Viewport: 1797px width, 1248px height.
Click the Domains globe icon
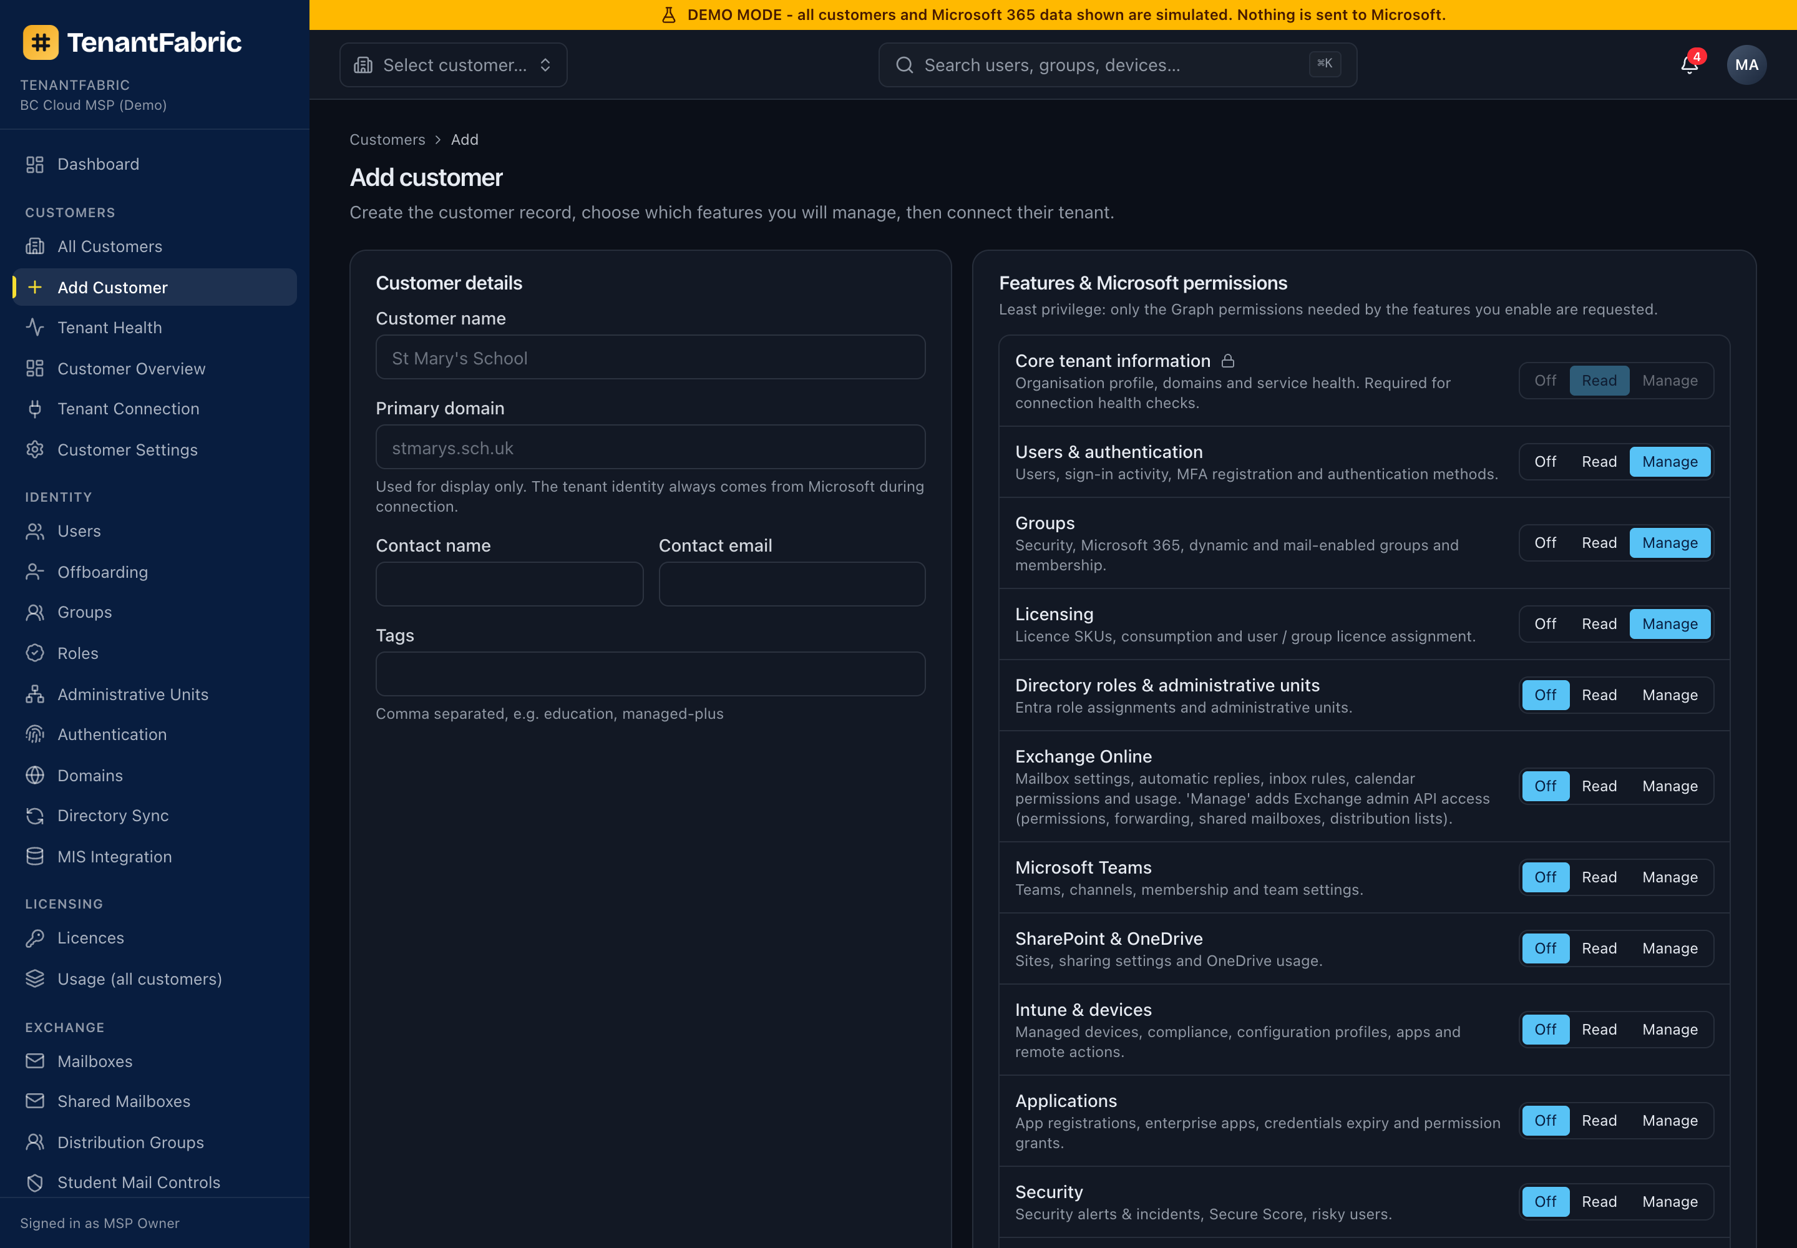[x=35, y=775]
